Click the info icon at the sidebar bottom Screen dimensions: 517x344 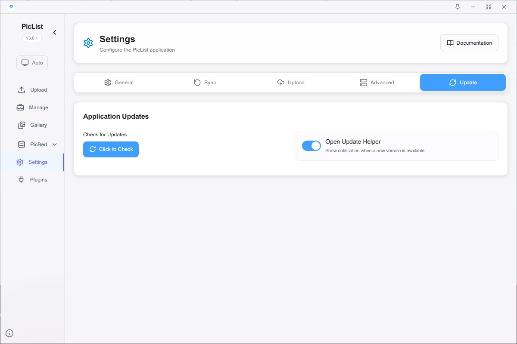pyautogui.click(x=9, y=333)
